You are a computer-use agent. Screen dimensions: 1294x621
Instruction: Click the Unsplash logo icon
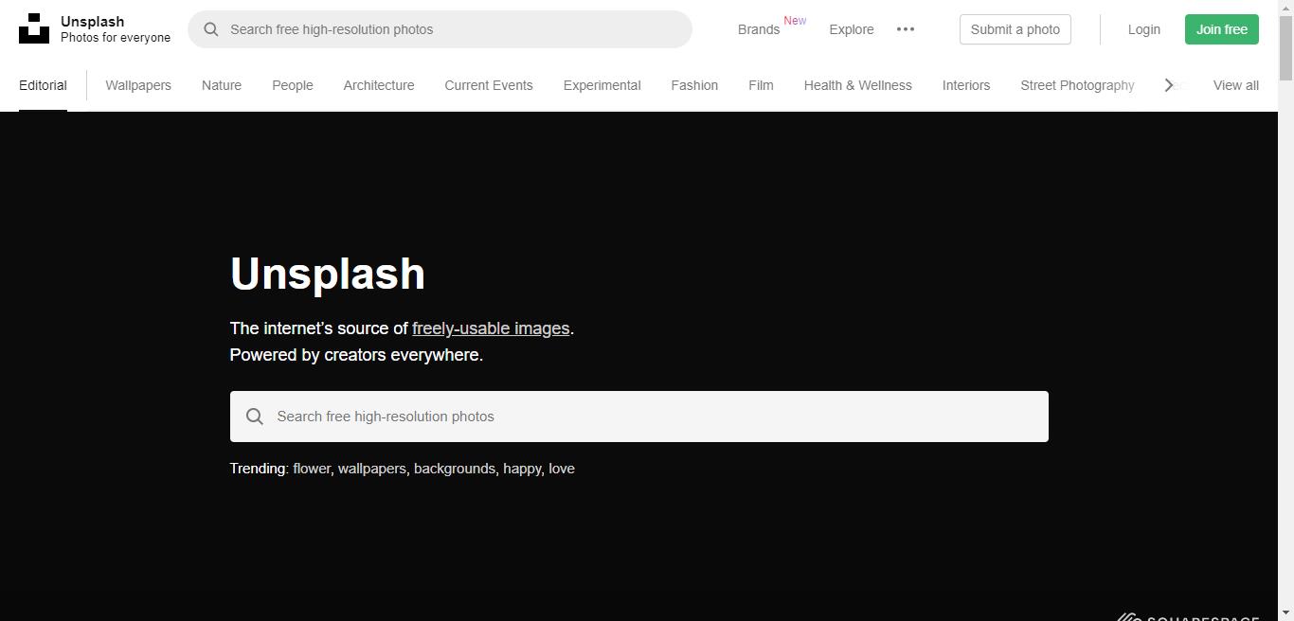pyautogui.click(x=34, y=28)
